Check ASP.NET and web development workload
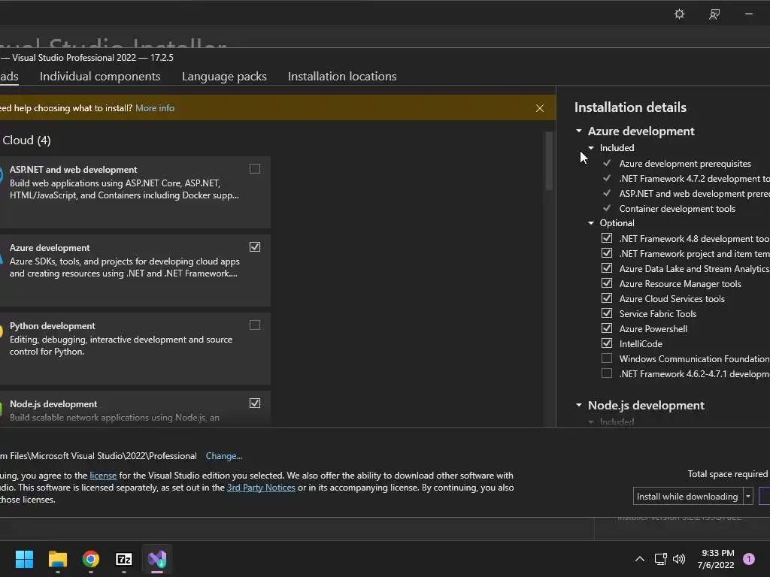The width and height of the screenshot is (770, 577). (x=255, y=169)
